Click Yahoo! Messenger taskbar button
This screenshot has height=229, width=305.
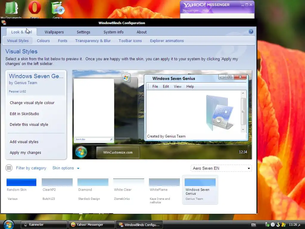coord(92,225)
